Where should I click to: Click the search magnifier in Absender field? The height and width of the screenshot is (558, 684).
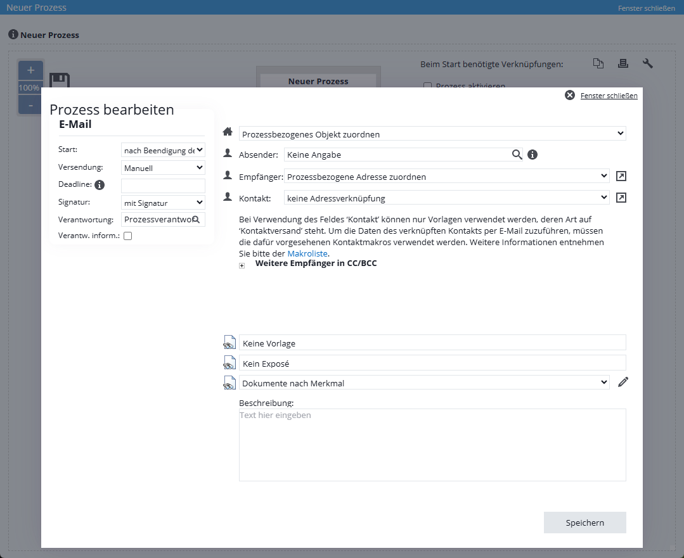pyautogui.click(x=517, y=155)
